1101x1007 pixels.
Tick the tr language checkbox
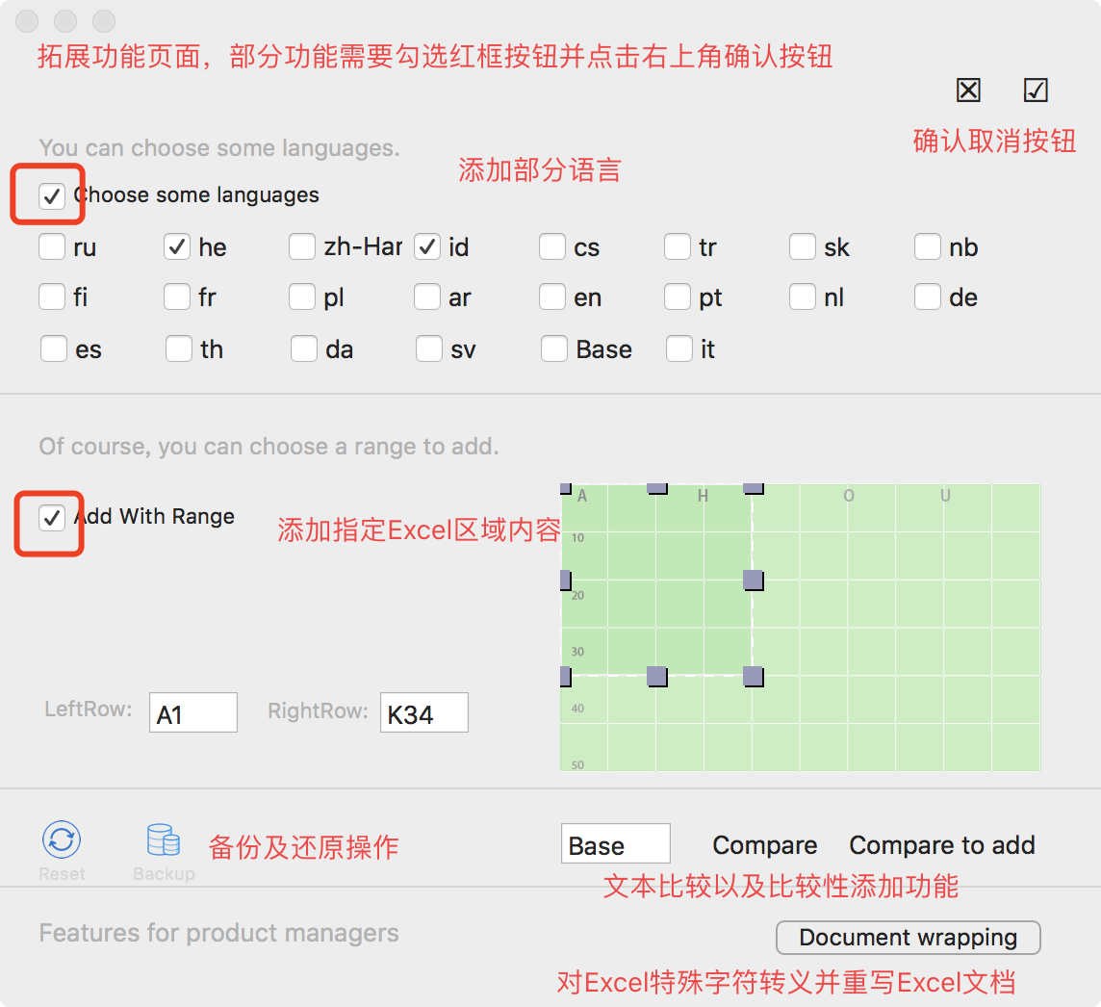tap(677, 246)
